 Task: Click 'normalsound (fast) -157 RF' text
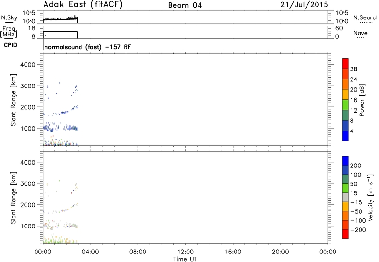tap(88, 47)
